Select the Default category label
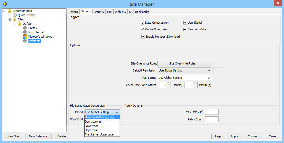284x143 pixels. coord(28,24)
